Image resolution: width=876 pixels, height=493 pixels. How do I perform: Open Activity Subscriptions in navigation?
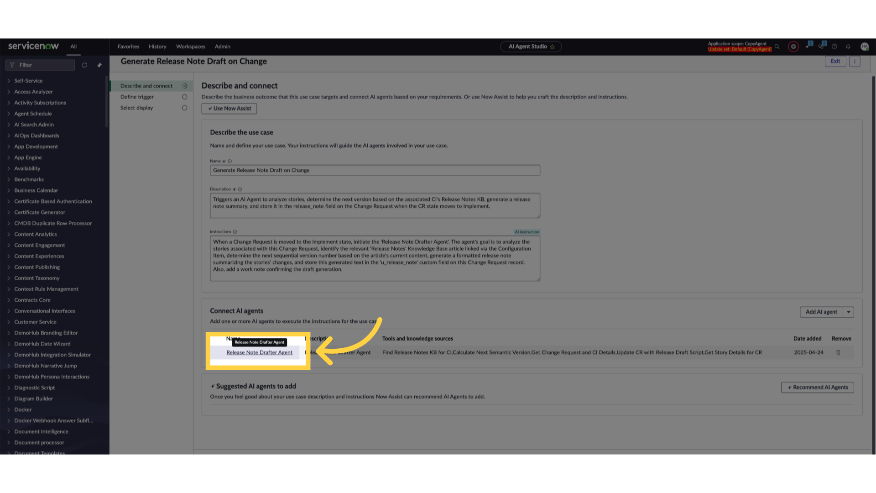click(40, 103)
